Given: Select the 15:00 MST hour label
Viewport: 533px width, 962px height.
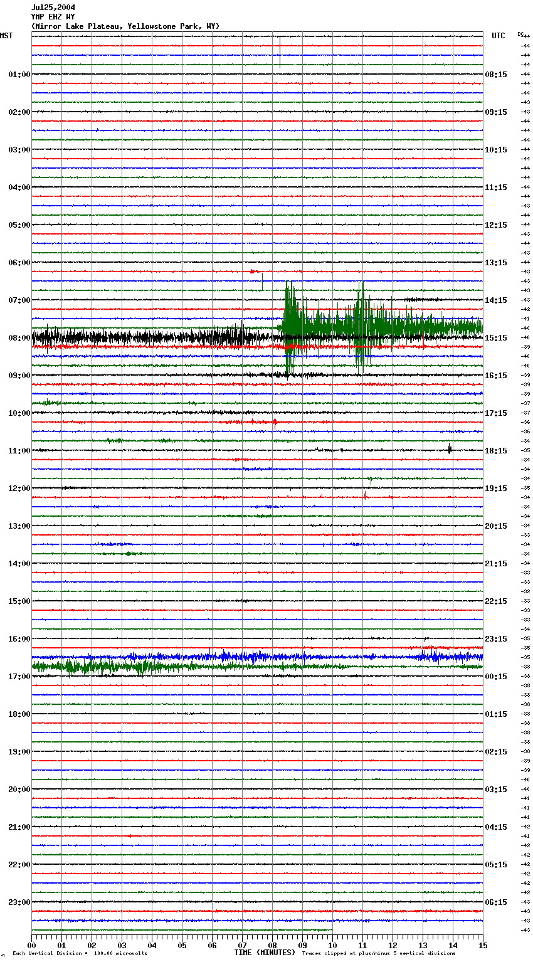Looking at the screenshot, I should click(19, 601).
